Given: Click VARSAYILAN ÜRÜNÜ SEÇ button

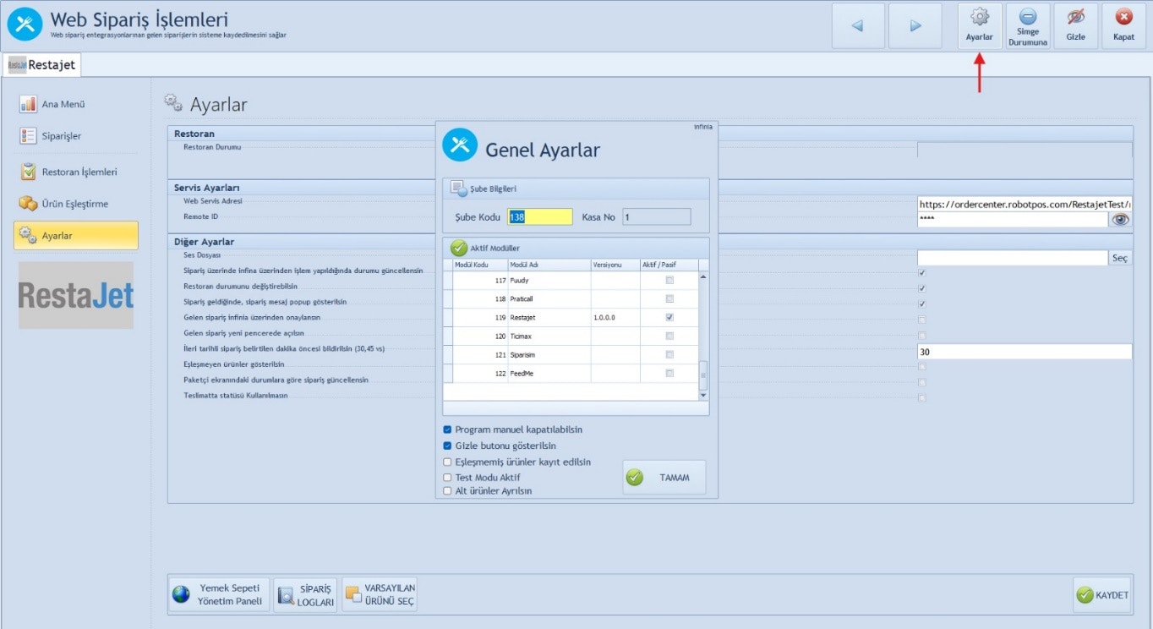Looking at the screenshot, I should click(380, 594).
